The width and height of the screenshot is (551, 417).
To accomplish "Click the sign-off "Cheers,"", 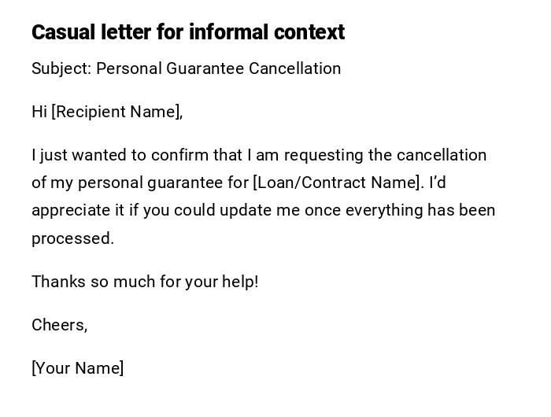I will [59, 325].
